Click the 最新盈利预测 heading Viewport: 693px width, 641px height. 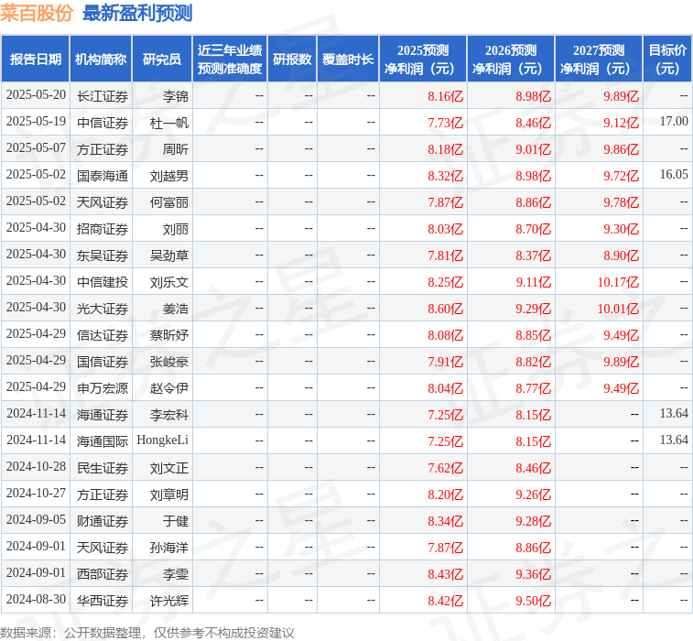137,13
